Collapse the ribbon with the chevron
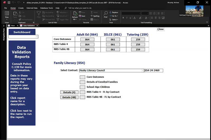 [x=207, y=22]
